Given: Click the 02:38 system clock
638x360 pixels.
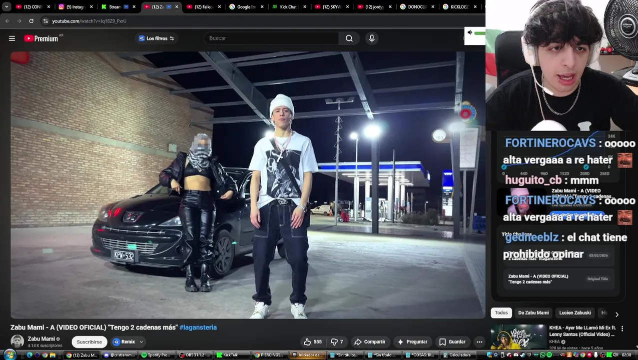Looking at the screenshot, I should coord(626,355).
